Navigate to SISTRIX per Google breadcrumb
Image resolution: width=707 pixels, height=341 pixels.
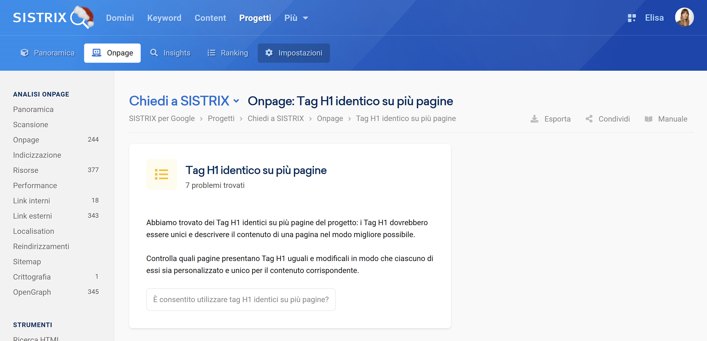162,118
